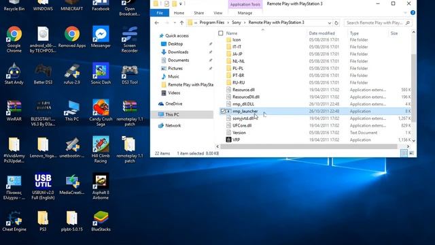Refresh the Explorer folder view
The image size is (435, 245).
[x=336, y=22]
